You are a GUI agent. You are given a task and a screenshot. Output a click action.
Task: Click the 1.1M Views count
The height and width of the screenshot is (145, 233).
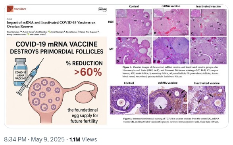tap(83, 139)
